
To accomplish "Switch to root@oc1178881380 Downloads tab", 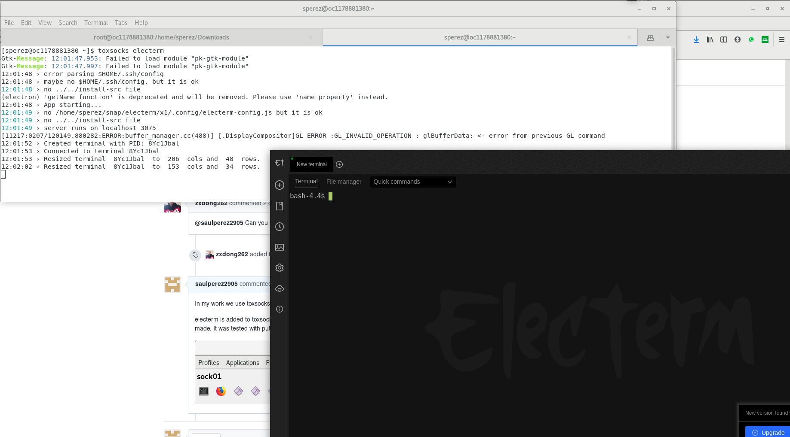I will pos(161,37).
